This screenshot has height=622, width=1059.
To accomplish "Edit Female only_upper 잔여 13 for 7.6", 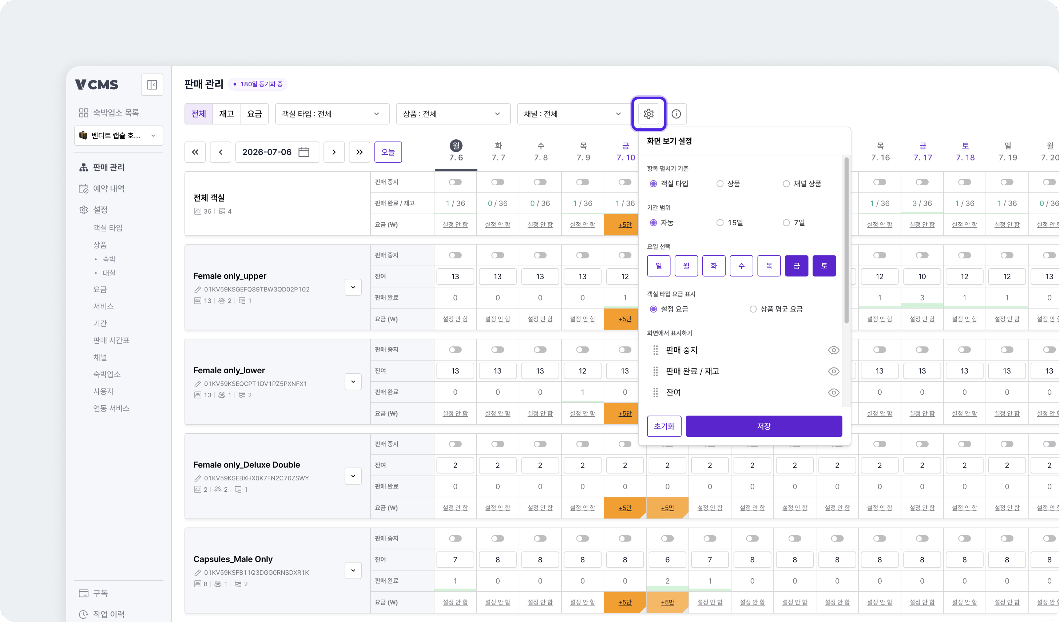I will point(455,277).
